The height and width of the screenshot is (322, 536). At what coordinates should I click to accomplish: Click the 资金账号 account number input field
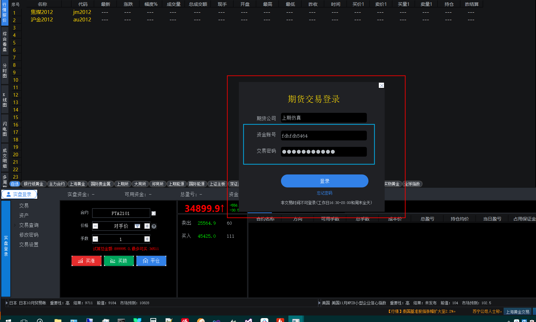coord(323,136)
